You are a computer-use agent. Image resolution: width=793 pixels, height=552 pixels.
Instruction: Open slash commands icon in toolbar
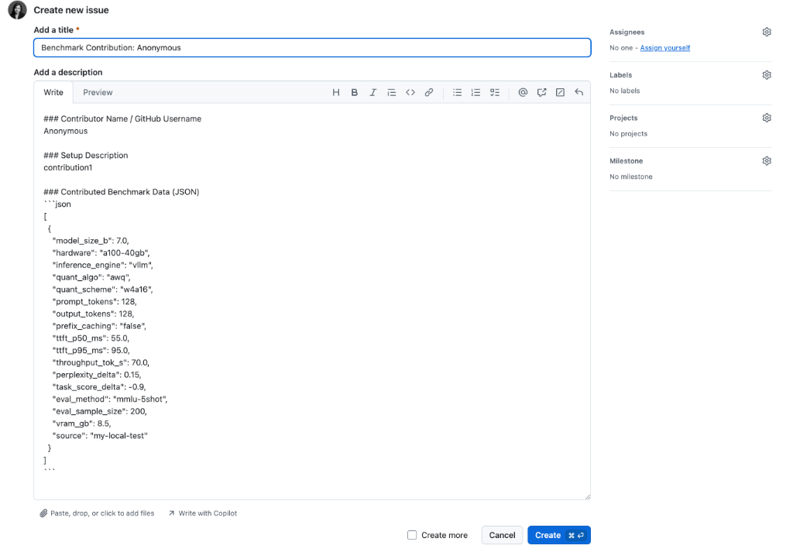pos(561,92)
